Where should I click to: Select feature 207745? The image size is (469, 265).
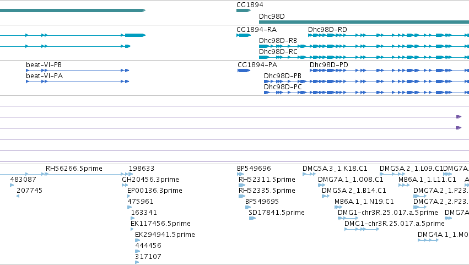tap(30, 191)
